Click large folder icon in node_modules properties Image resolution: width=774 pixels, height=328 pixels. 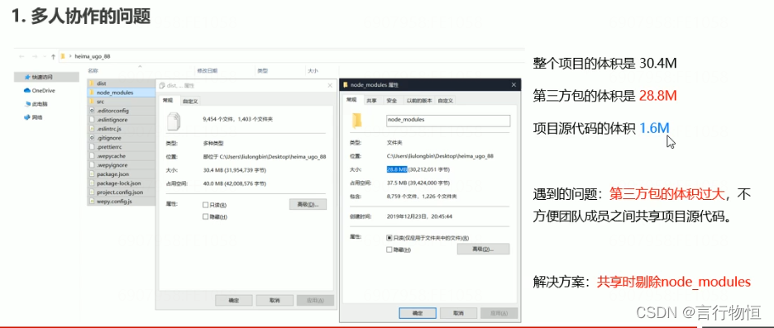[x=356, y=121]
